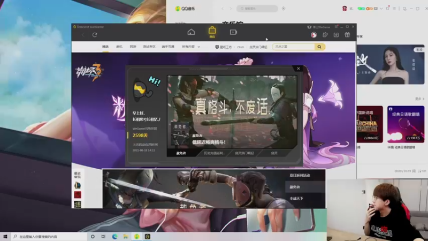Select the 单机 store tab

[x=119, y=47]
